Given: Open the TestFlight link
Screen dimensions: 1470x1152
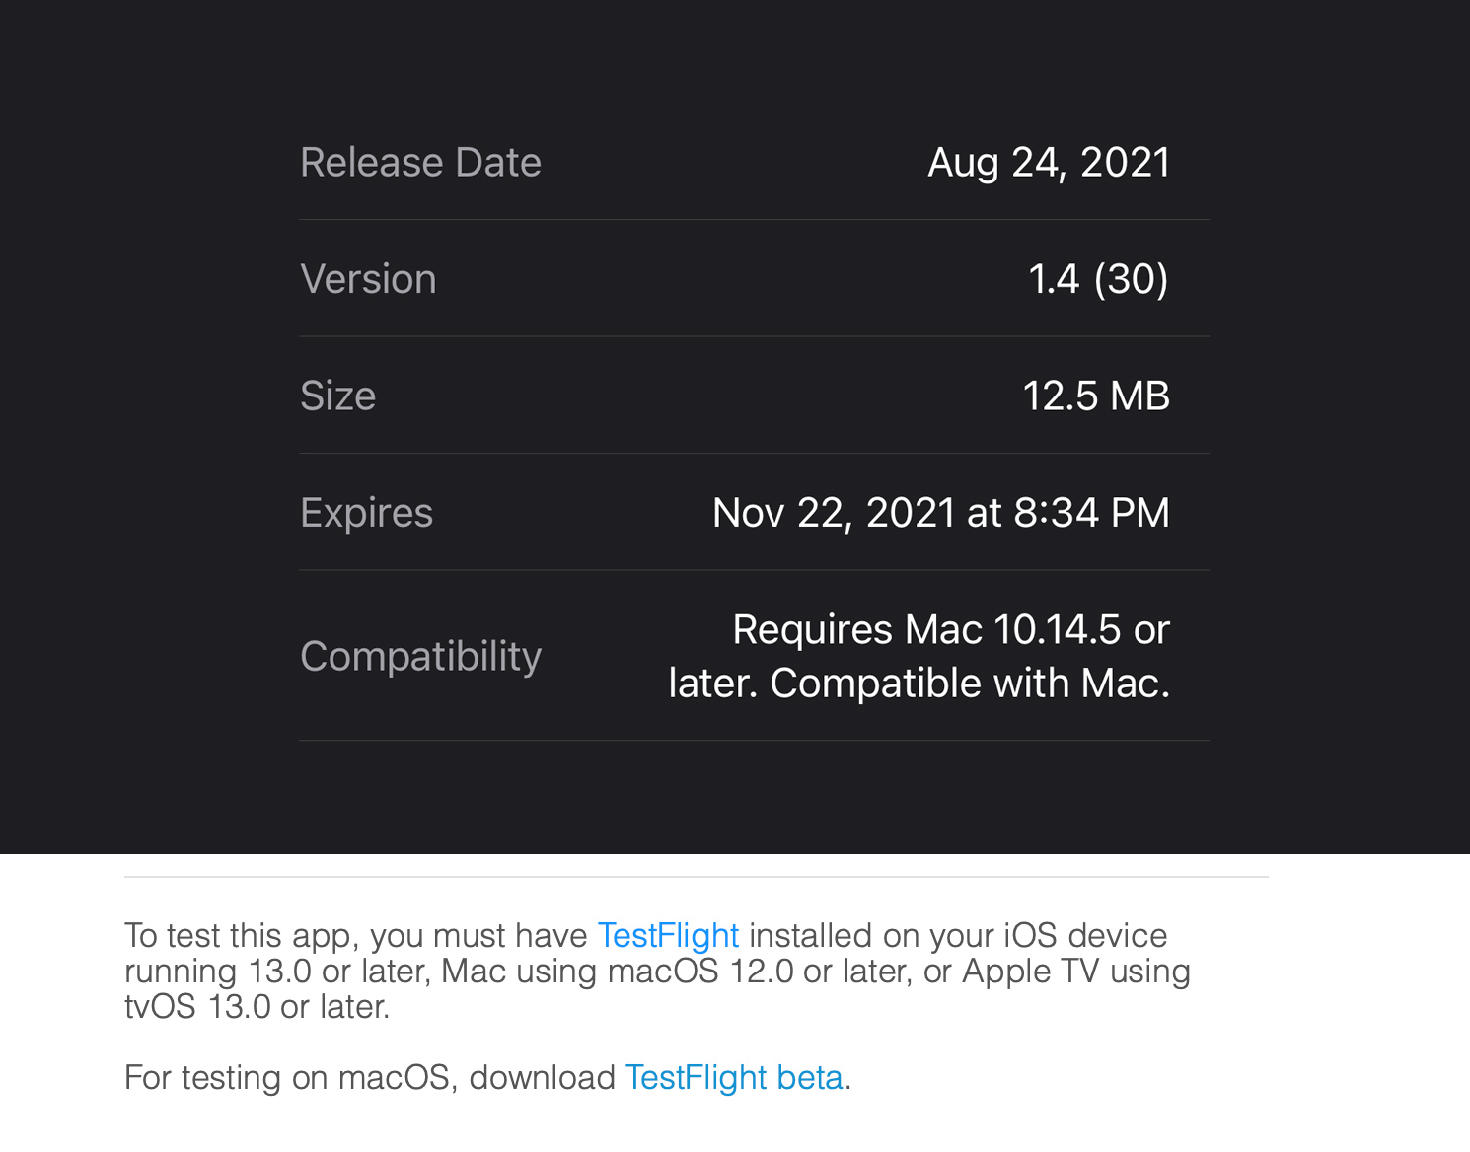Looking at the screenshot, I should (x=668, y=935).
